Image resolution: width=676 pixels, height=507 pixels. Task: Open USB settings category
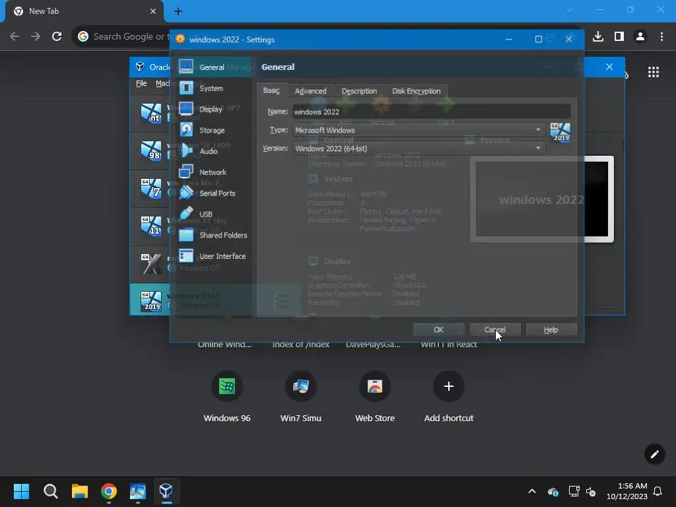(206, 215)
